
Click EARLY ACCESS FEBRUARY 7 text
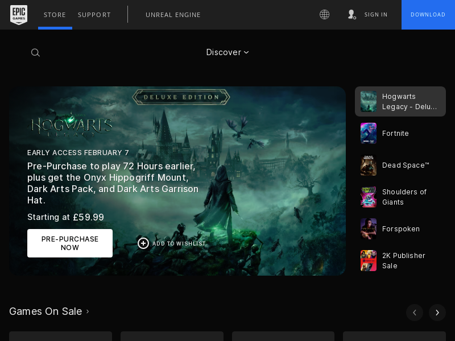pyautogui.click(x=78, y=153)
